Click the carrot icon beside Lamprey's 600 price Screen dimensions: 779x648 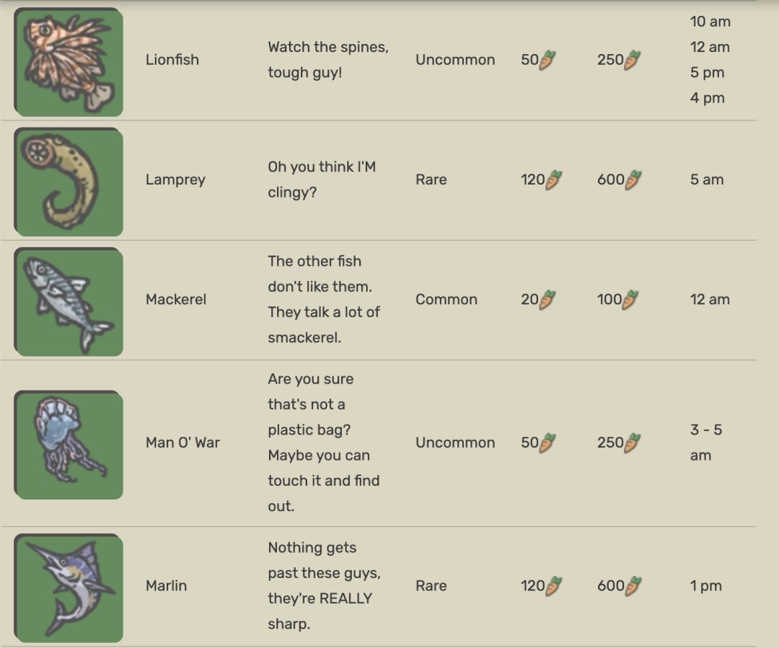tap(633, 179)
